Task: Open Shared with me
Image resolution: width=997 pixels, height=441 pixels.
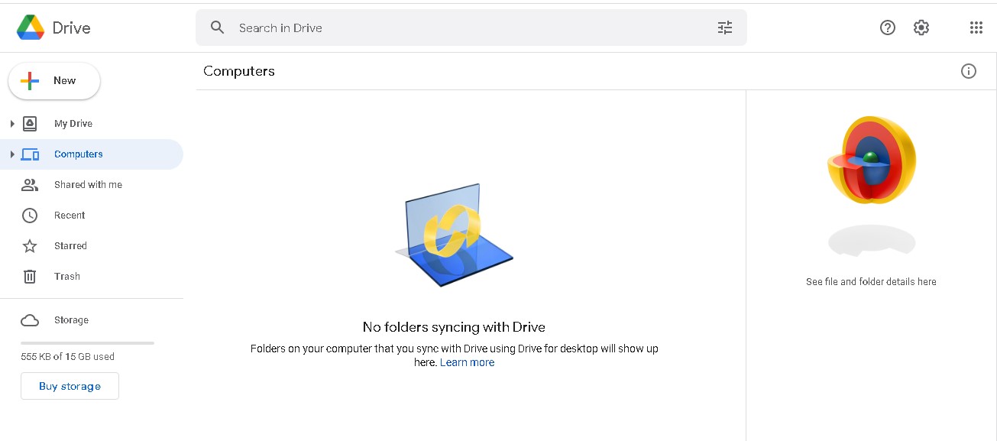Action: click(x=88, y=184)
